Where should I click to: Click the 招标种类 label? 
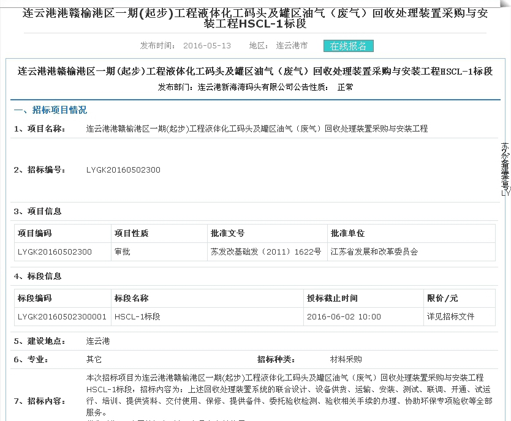click(276, 360)
